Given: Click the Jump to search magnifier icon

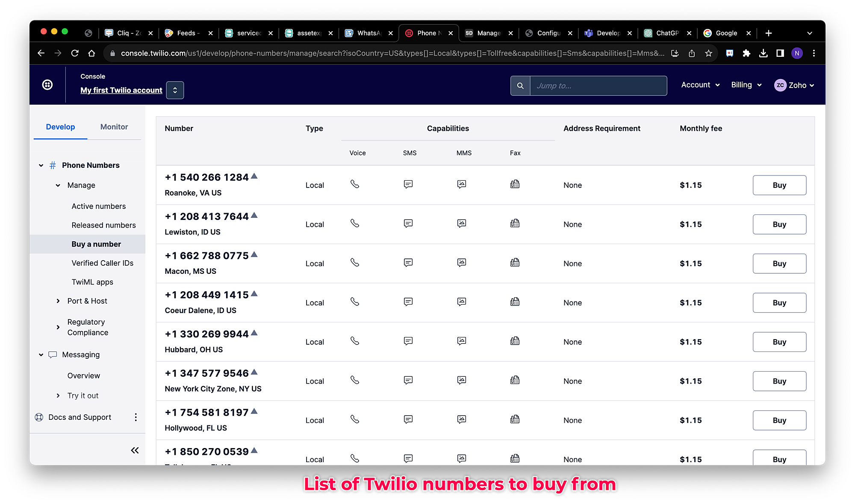Looking at the screenshot, I should 520,85.
